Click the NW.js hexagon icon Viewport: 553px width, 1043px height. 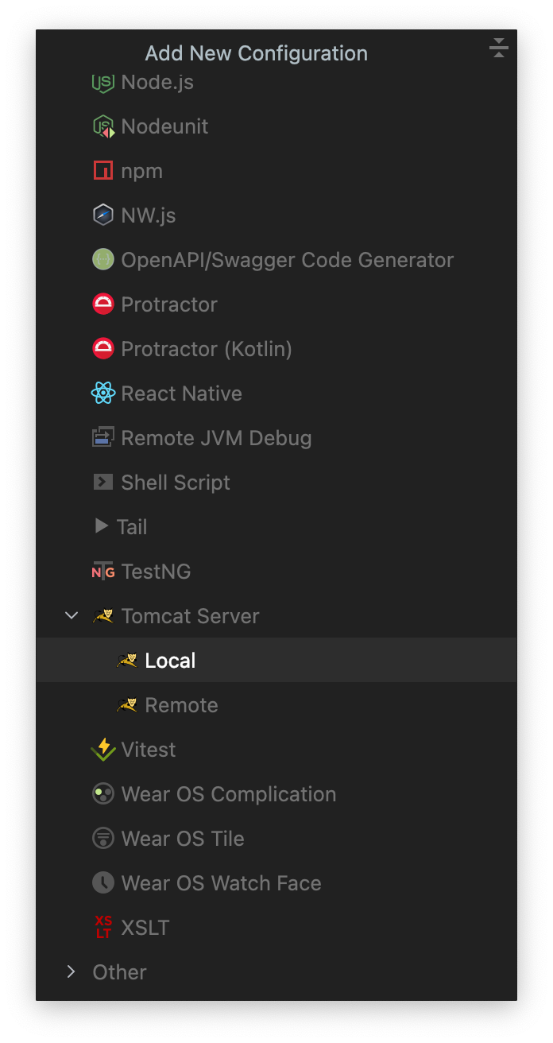tap(103, 215)
